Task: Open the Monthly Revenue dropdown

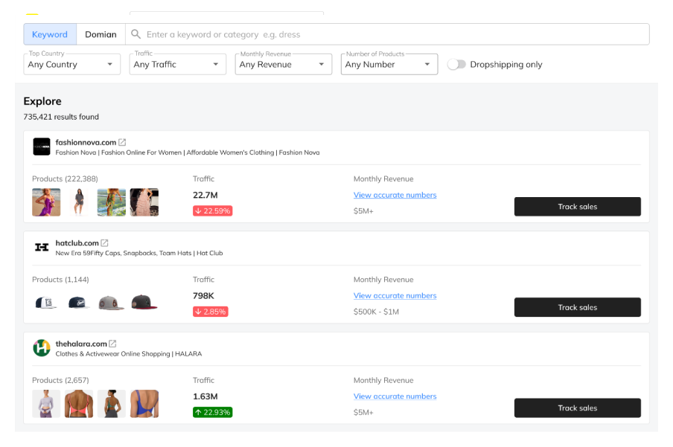Action: click(284, 65)
